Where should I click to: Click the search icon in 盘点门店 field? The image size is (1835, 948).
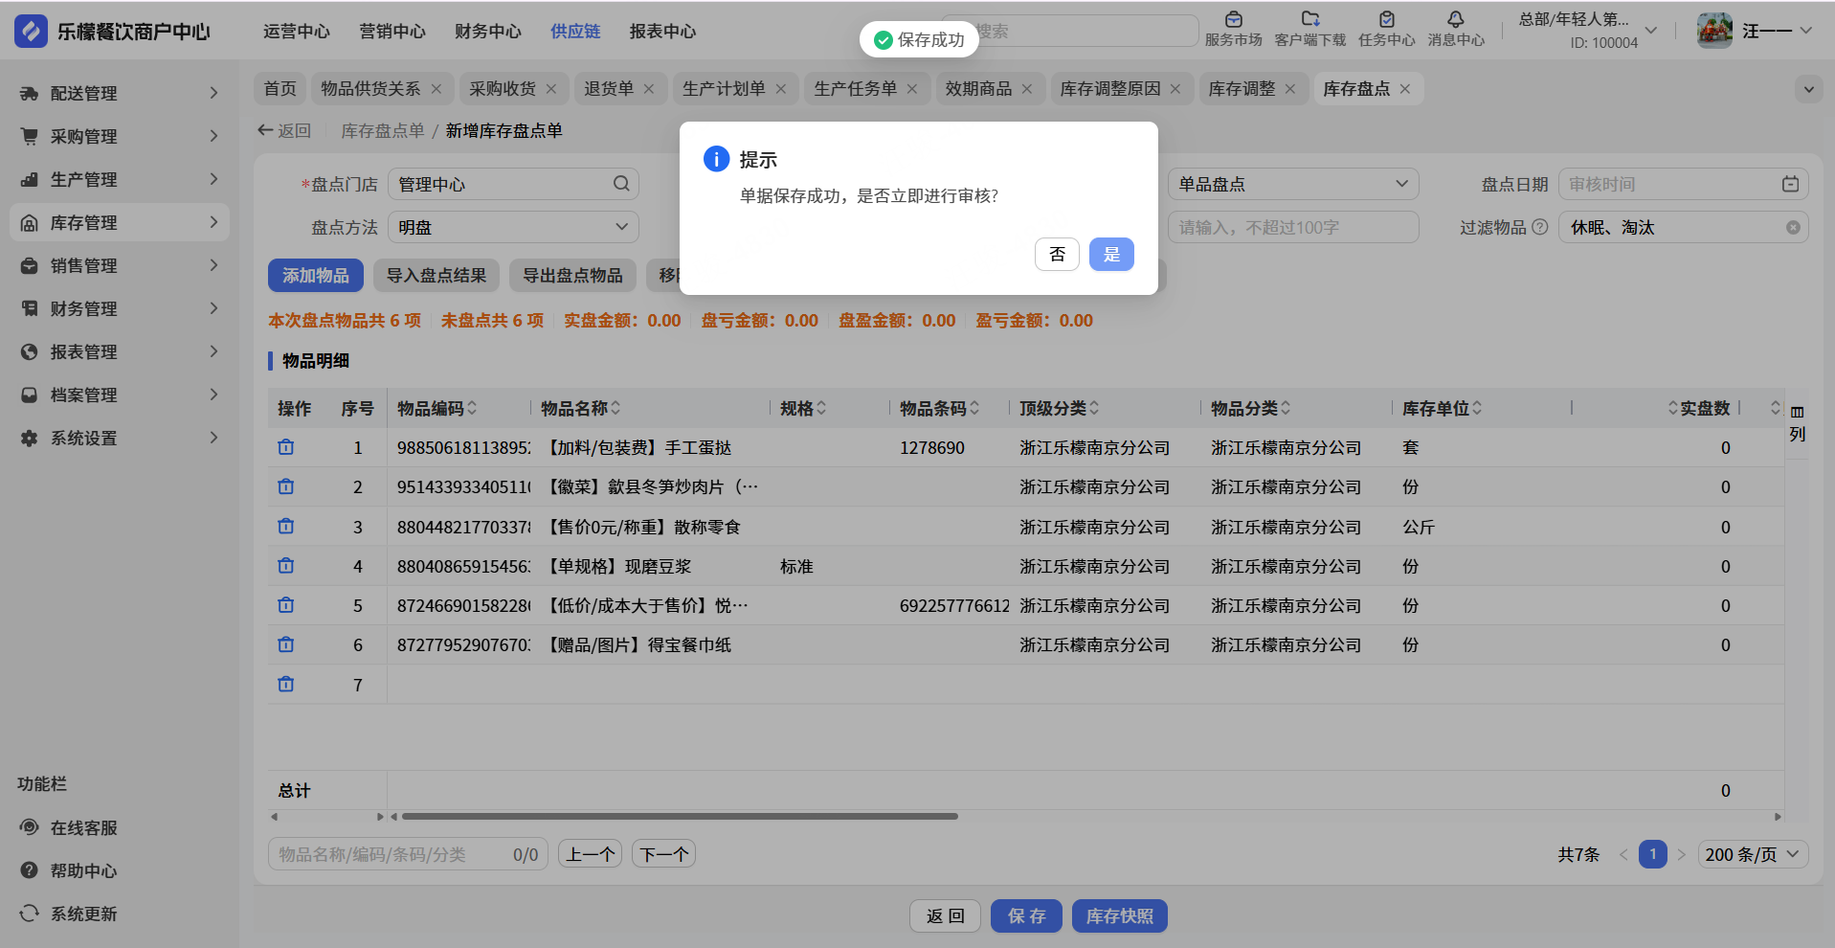[621, 184]
